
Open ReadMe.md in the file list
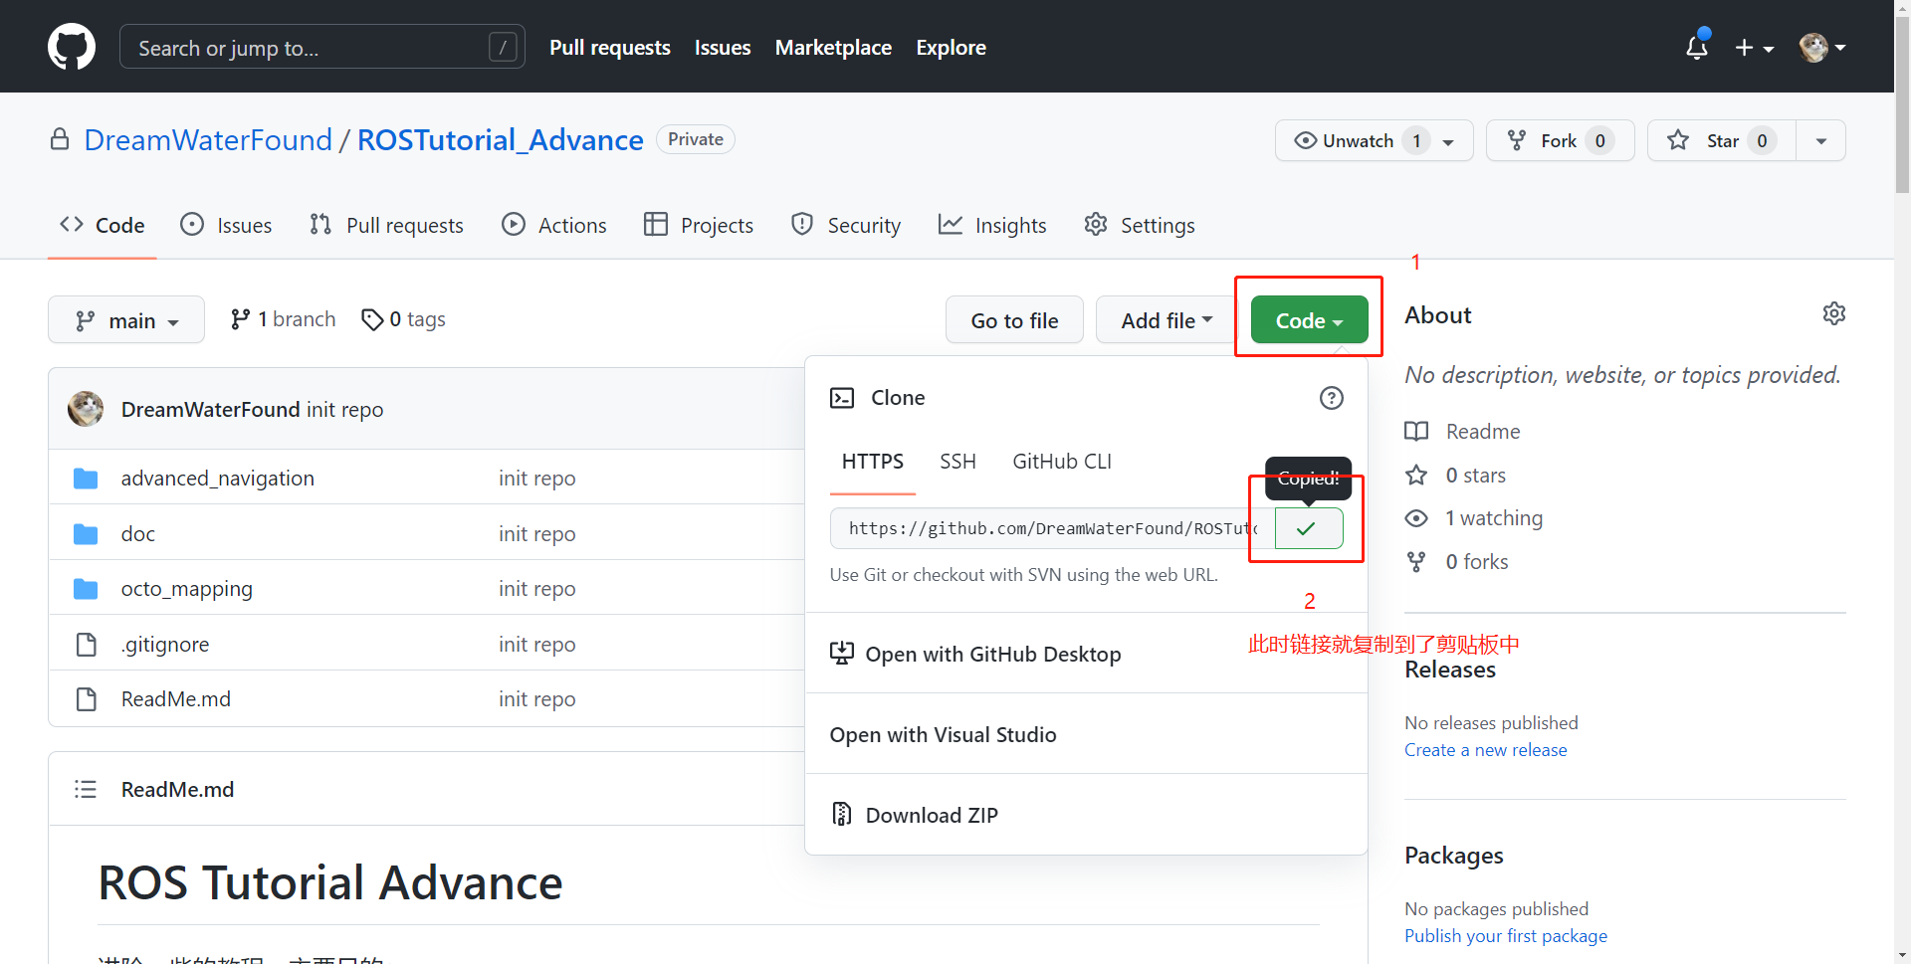[176, 699]
